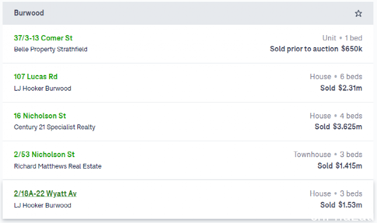Open 2/53 Nicholson St listing
Screen dimensions: 377x223
click(44, 155)
